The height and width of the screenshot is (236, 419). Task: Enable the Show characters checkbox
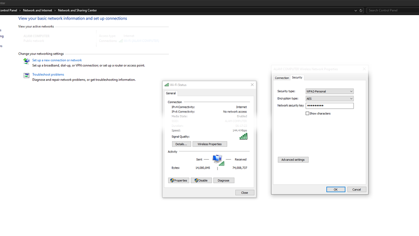307,114
